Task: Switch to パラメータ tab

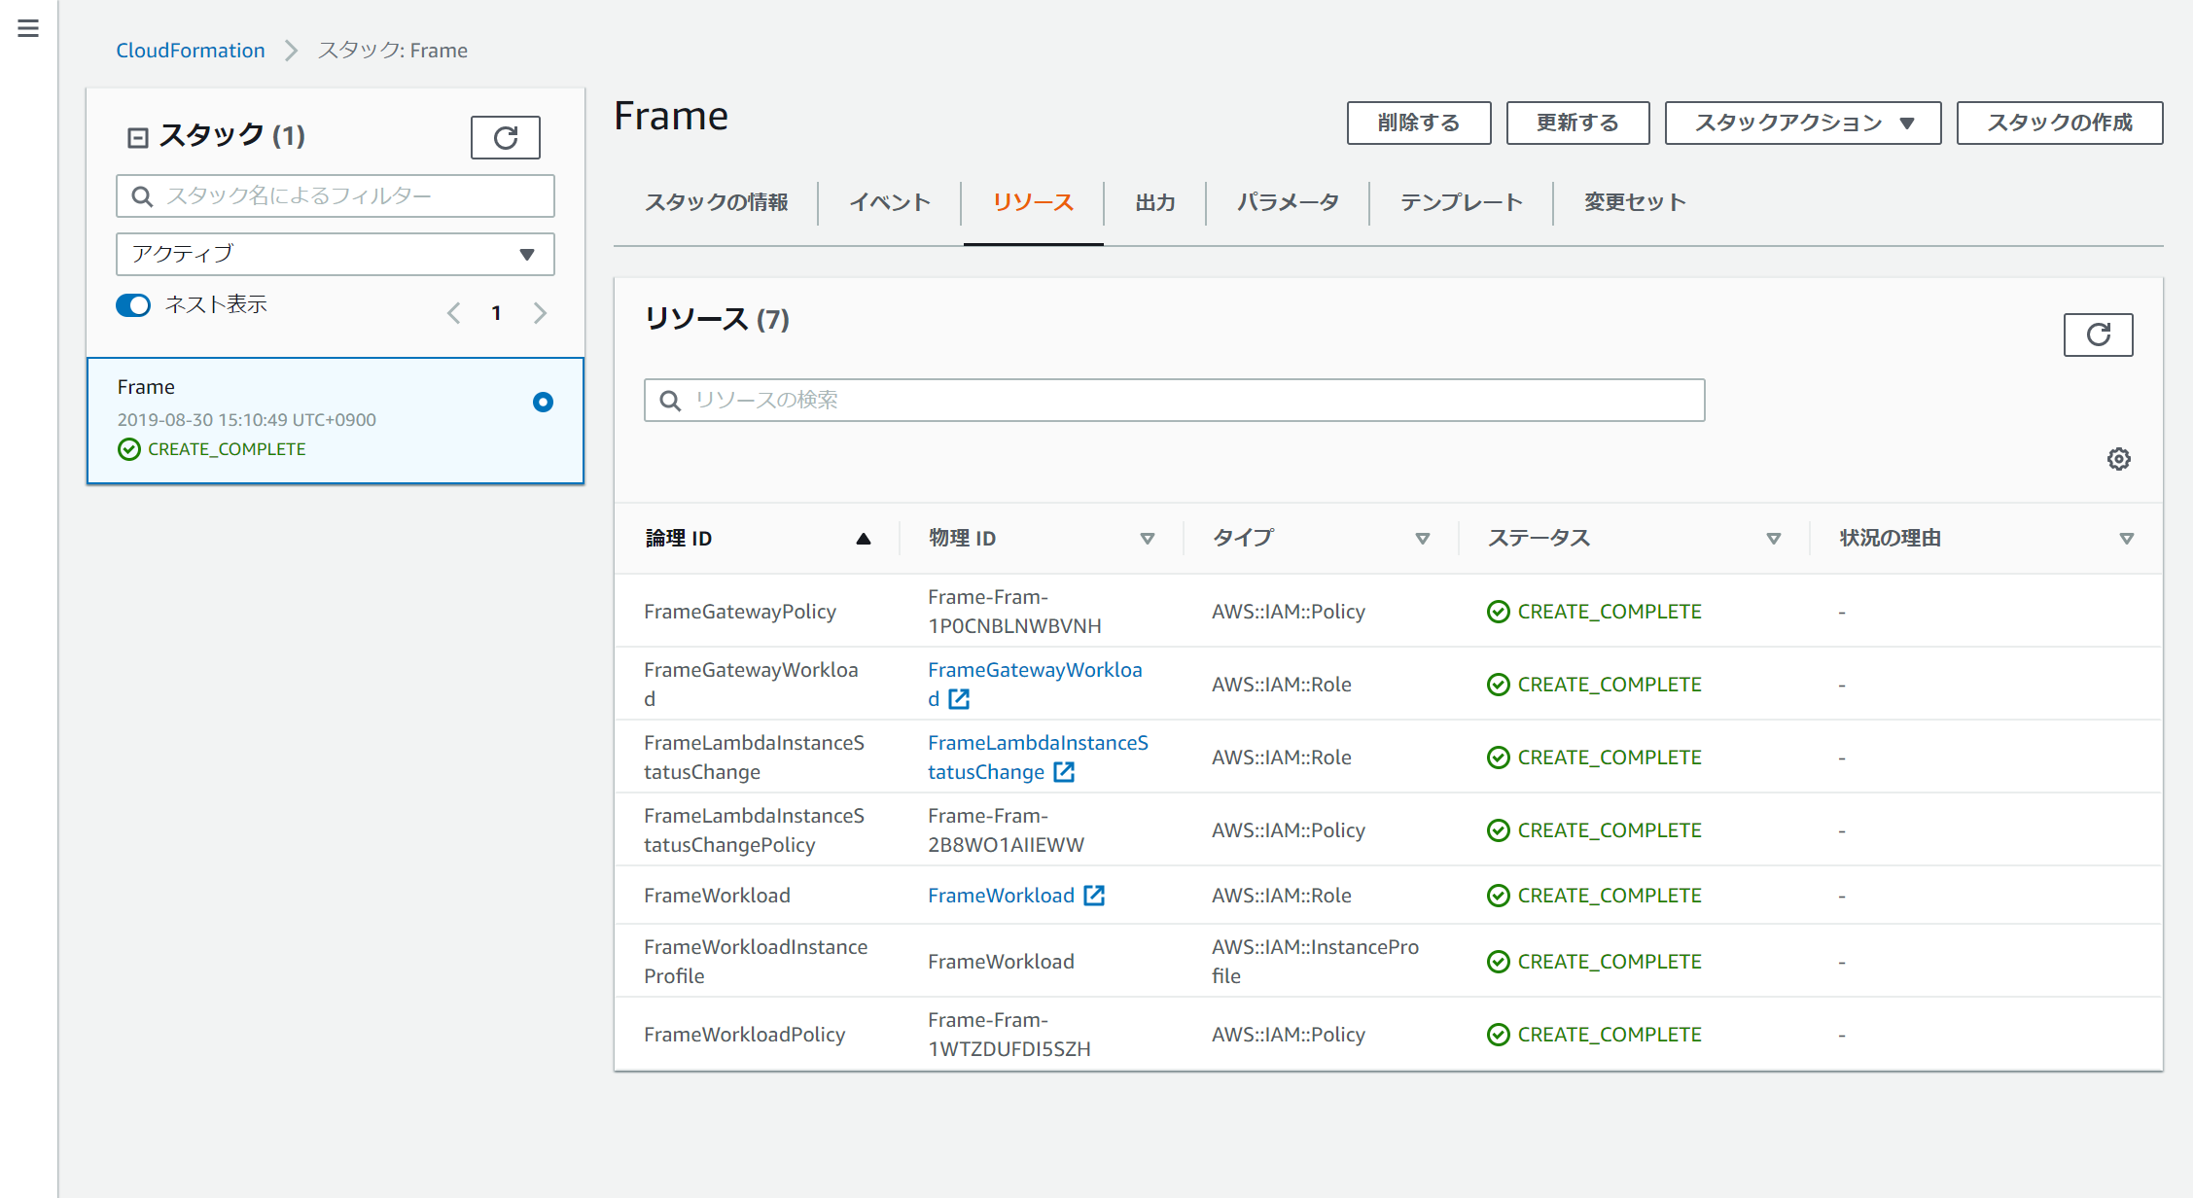Action: (1288, 202)
